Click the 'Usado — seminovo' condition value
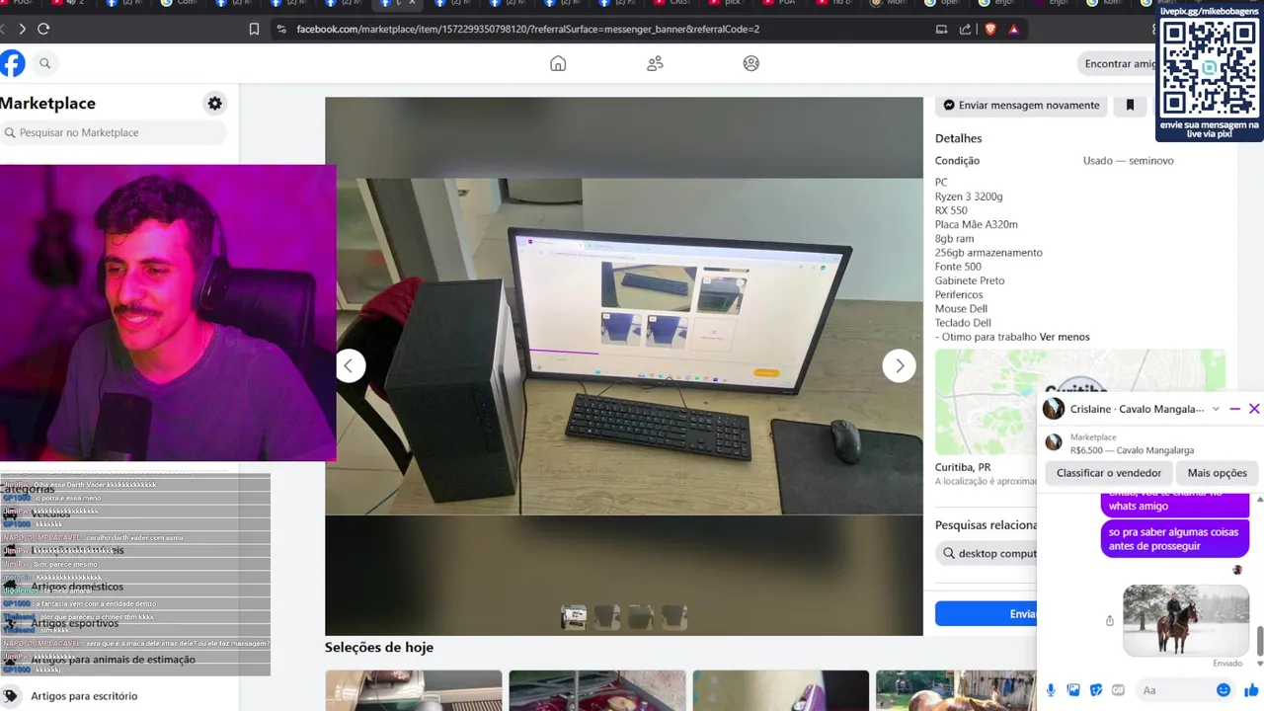Image resolution: width=1264 pixels, height=711 pixels. (1129, 161)
